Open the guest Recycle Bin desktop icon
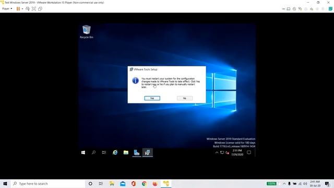The height and width of the screenshot is (188, 334). [x=87, y=32]
